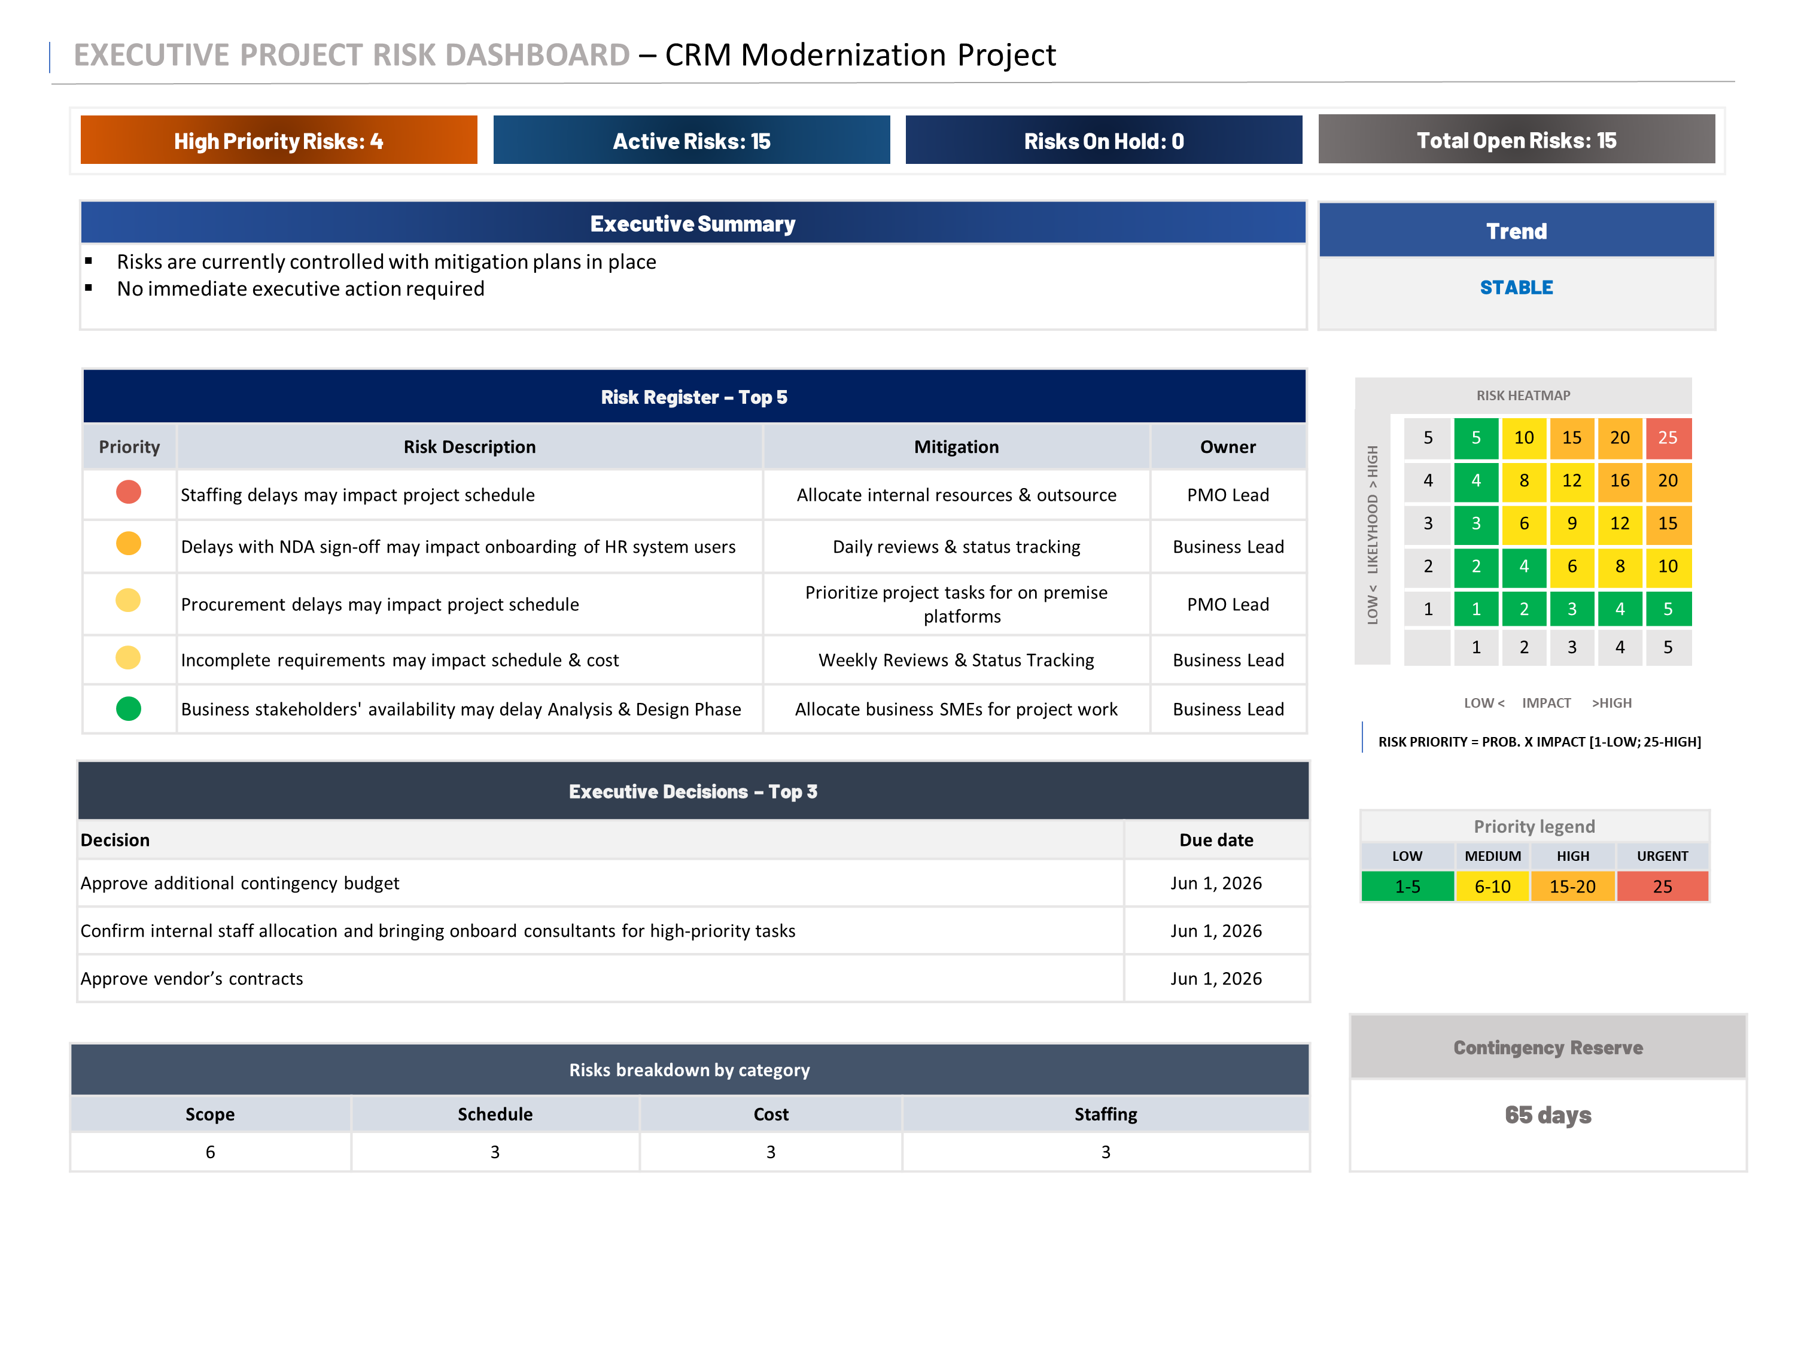Click the Staffing category header

[x=1105, y=1114]
